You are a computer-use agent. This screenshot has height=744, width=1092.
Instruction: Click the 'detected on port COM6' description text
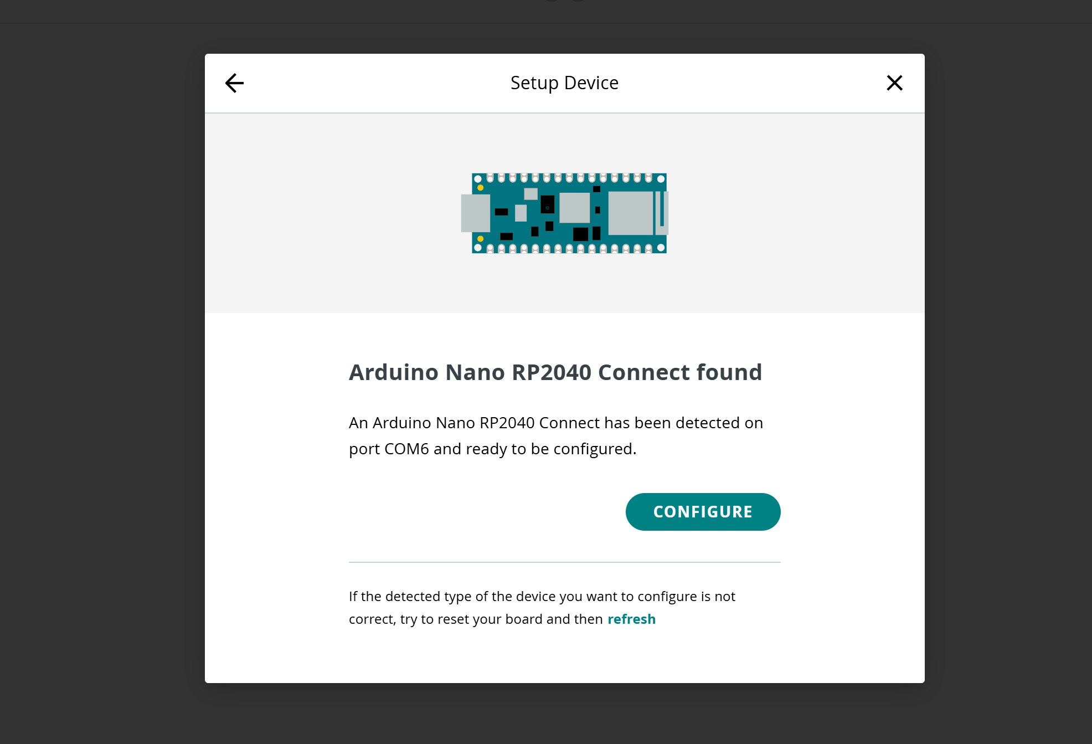tap(556, 435)
